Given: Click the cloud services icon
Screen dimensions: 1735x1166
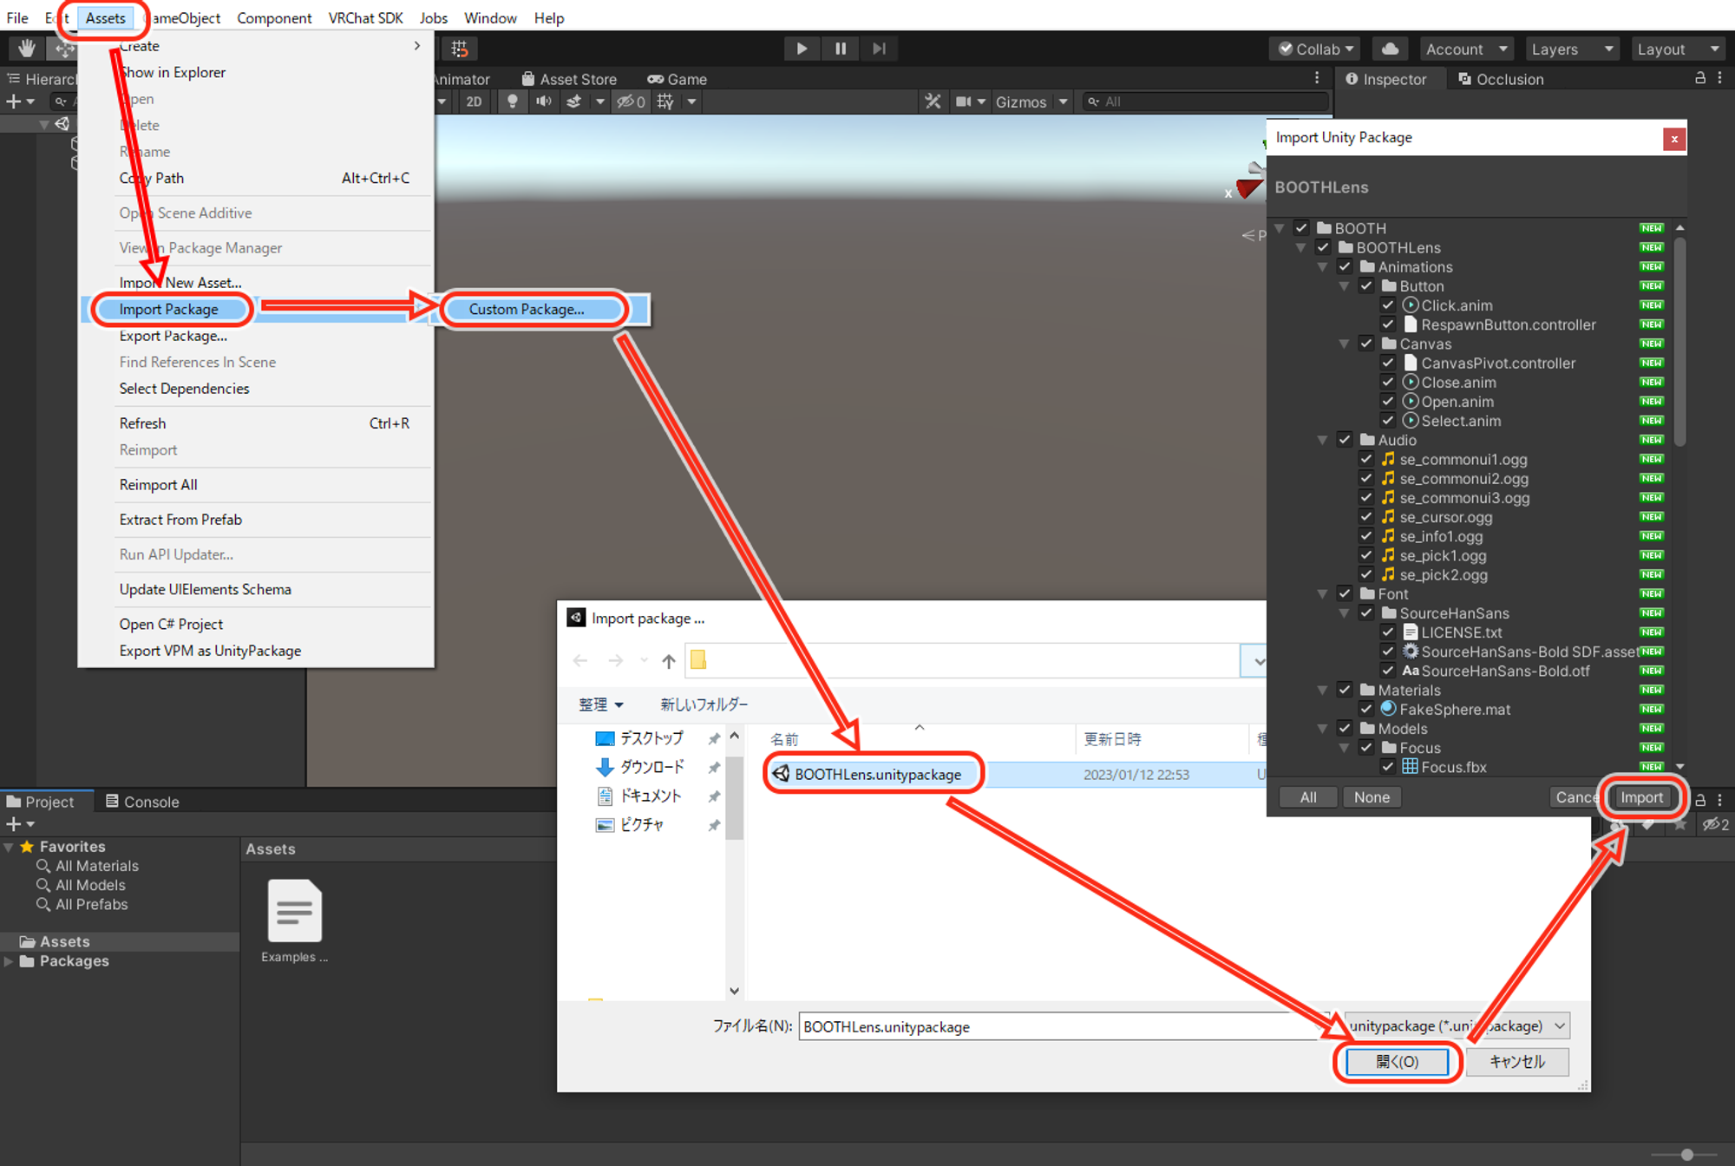Looking at the screenshot, I should 1390,49.
